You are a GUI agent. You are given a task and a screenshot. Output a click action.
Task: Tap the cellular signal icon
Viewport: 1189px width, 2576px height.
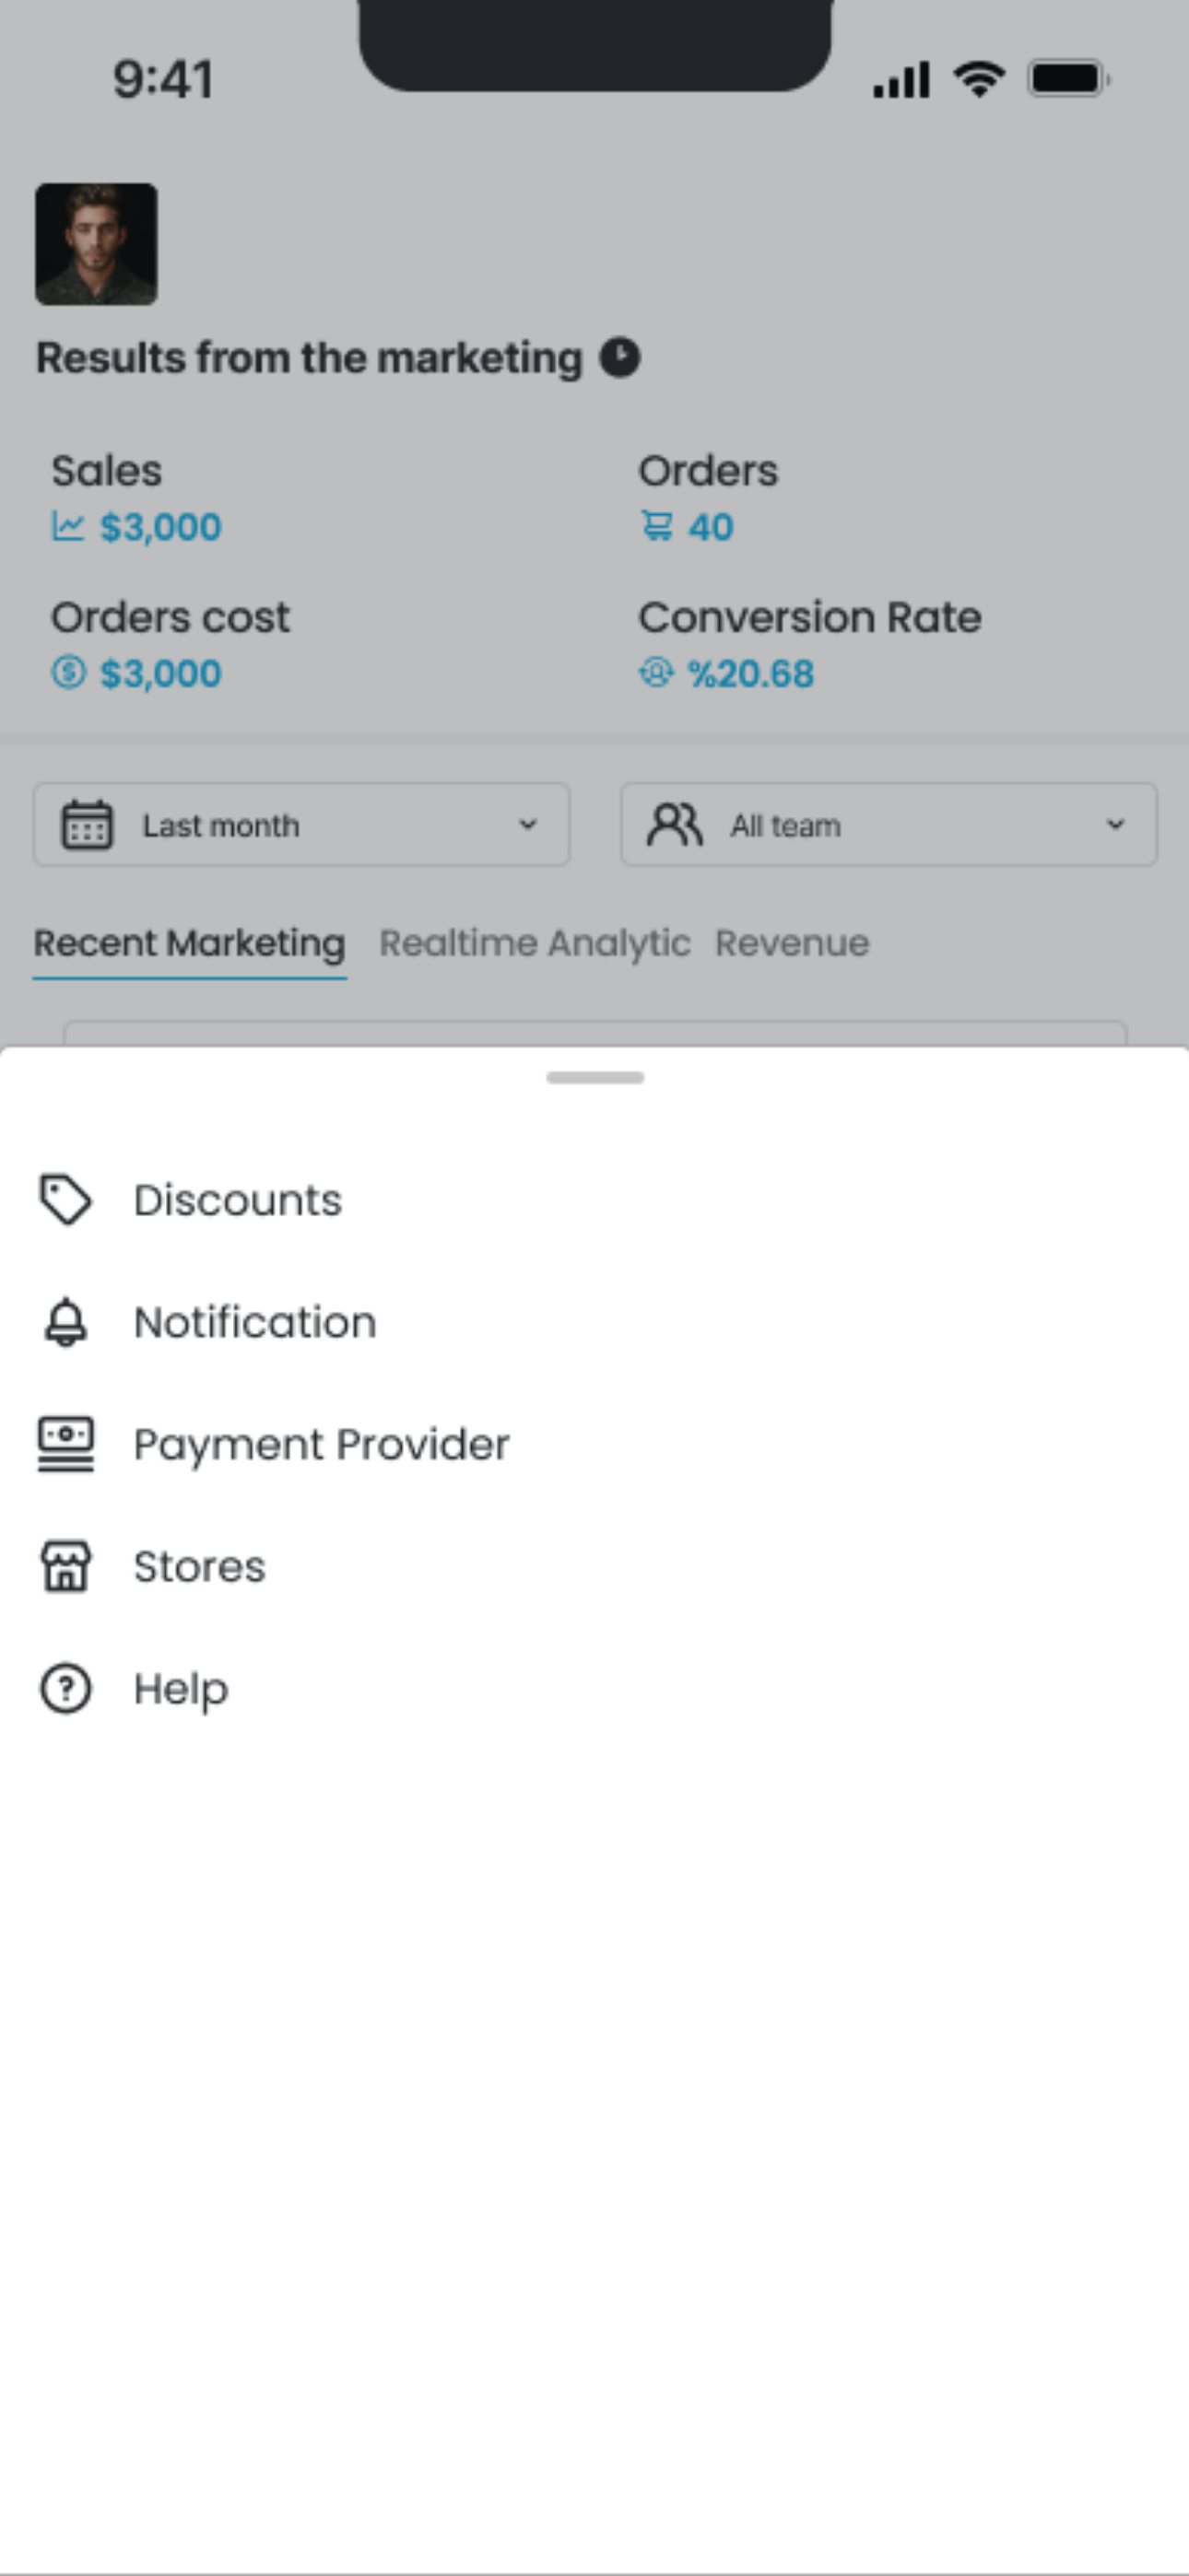901,80
